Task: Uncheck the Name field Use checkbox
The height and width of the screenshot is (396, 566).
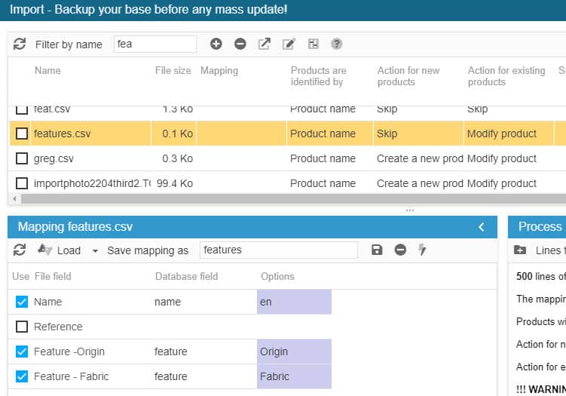Action: click(x=22, y=302)
